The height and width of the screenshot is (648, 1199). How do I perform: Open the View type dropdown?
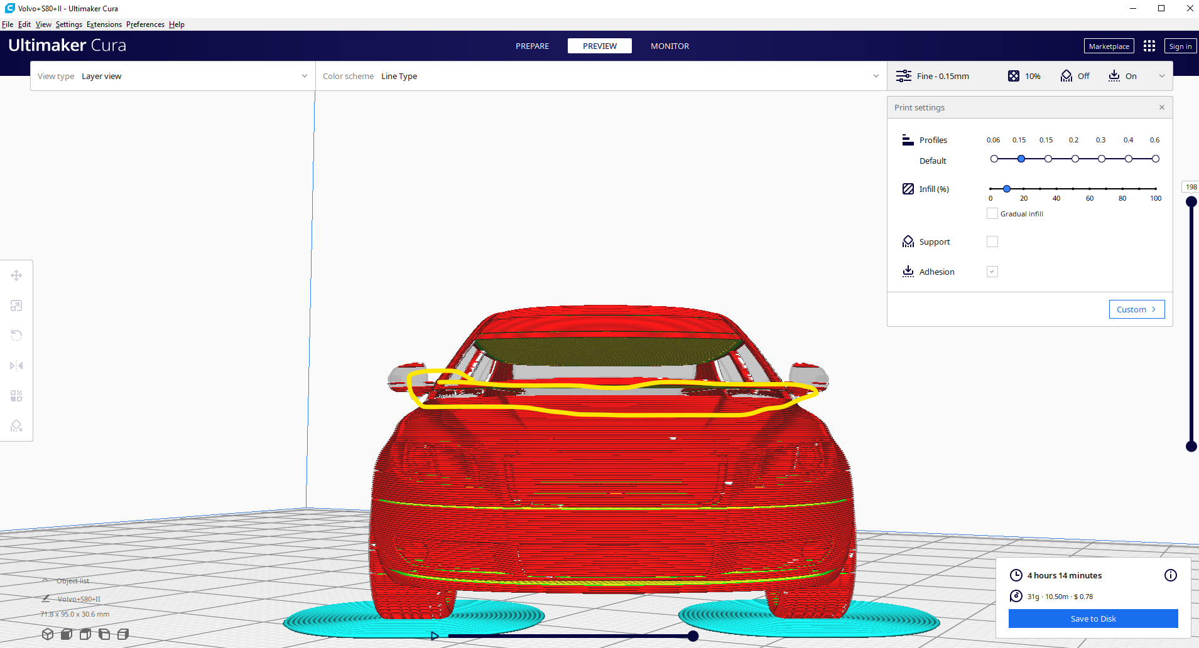coord(173,76)
